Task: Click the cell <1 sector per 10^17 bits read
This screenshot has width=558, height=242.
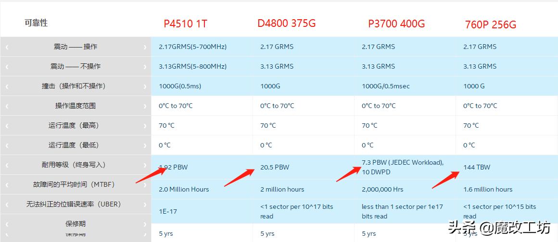Action: click(297, 211)
